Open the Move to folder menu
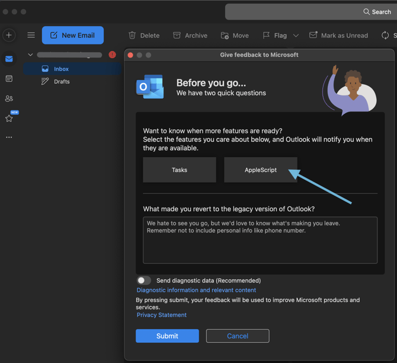397x363 pixels. tap(235, 36)
